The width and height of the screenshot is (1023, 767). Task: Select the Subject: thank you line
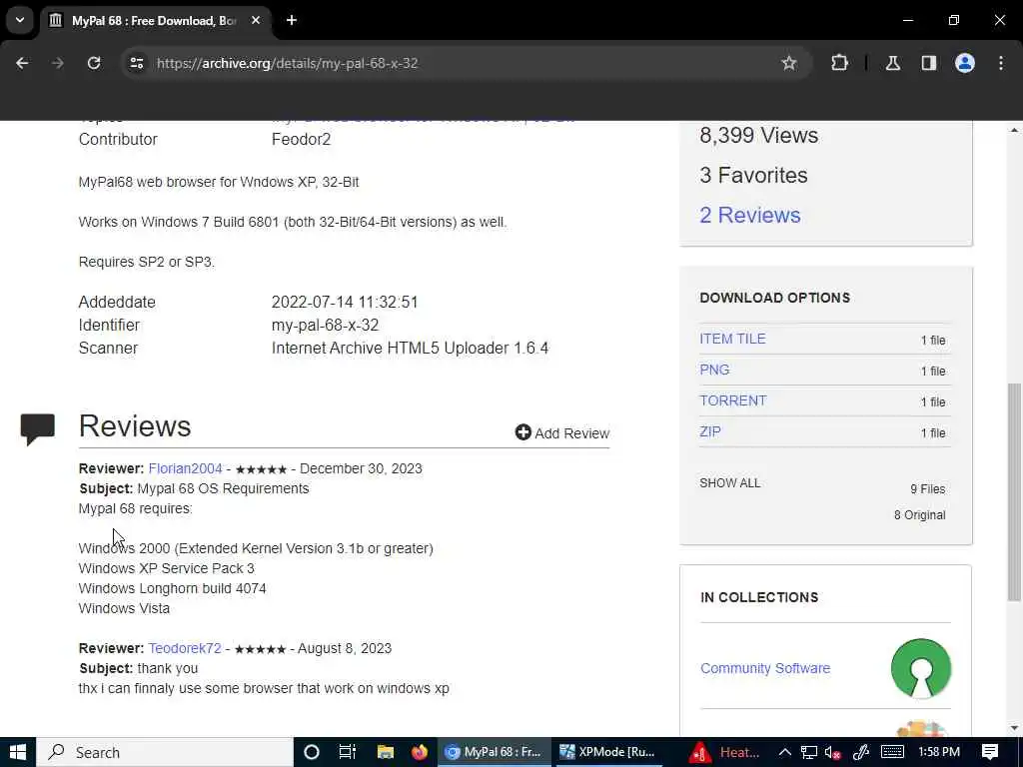pyautogui.click(x=138, y=668)
